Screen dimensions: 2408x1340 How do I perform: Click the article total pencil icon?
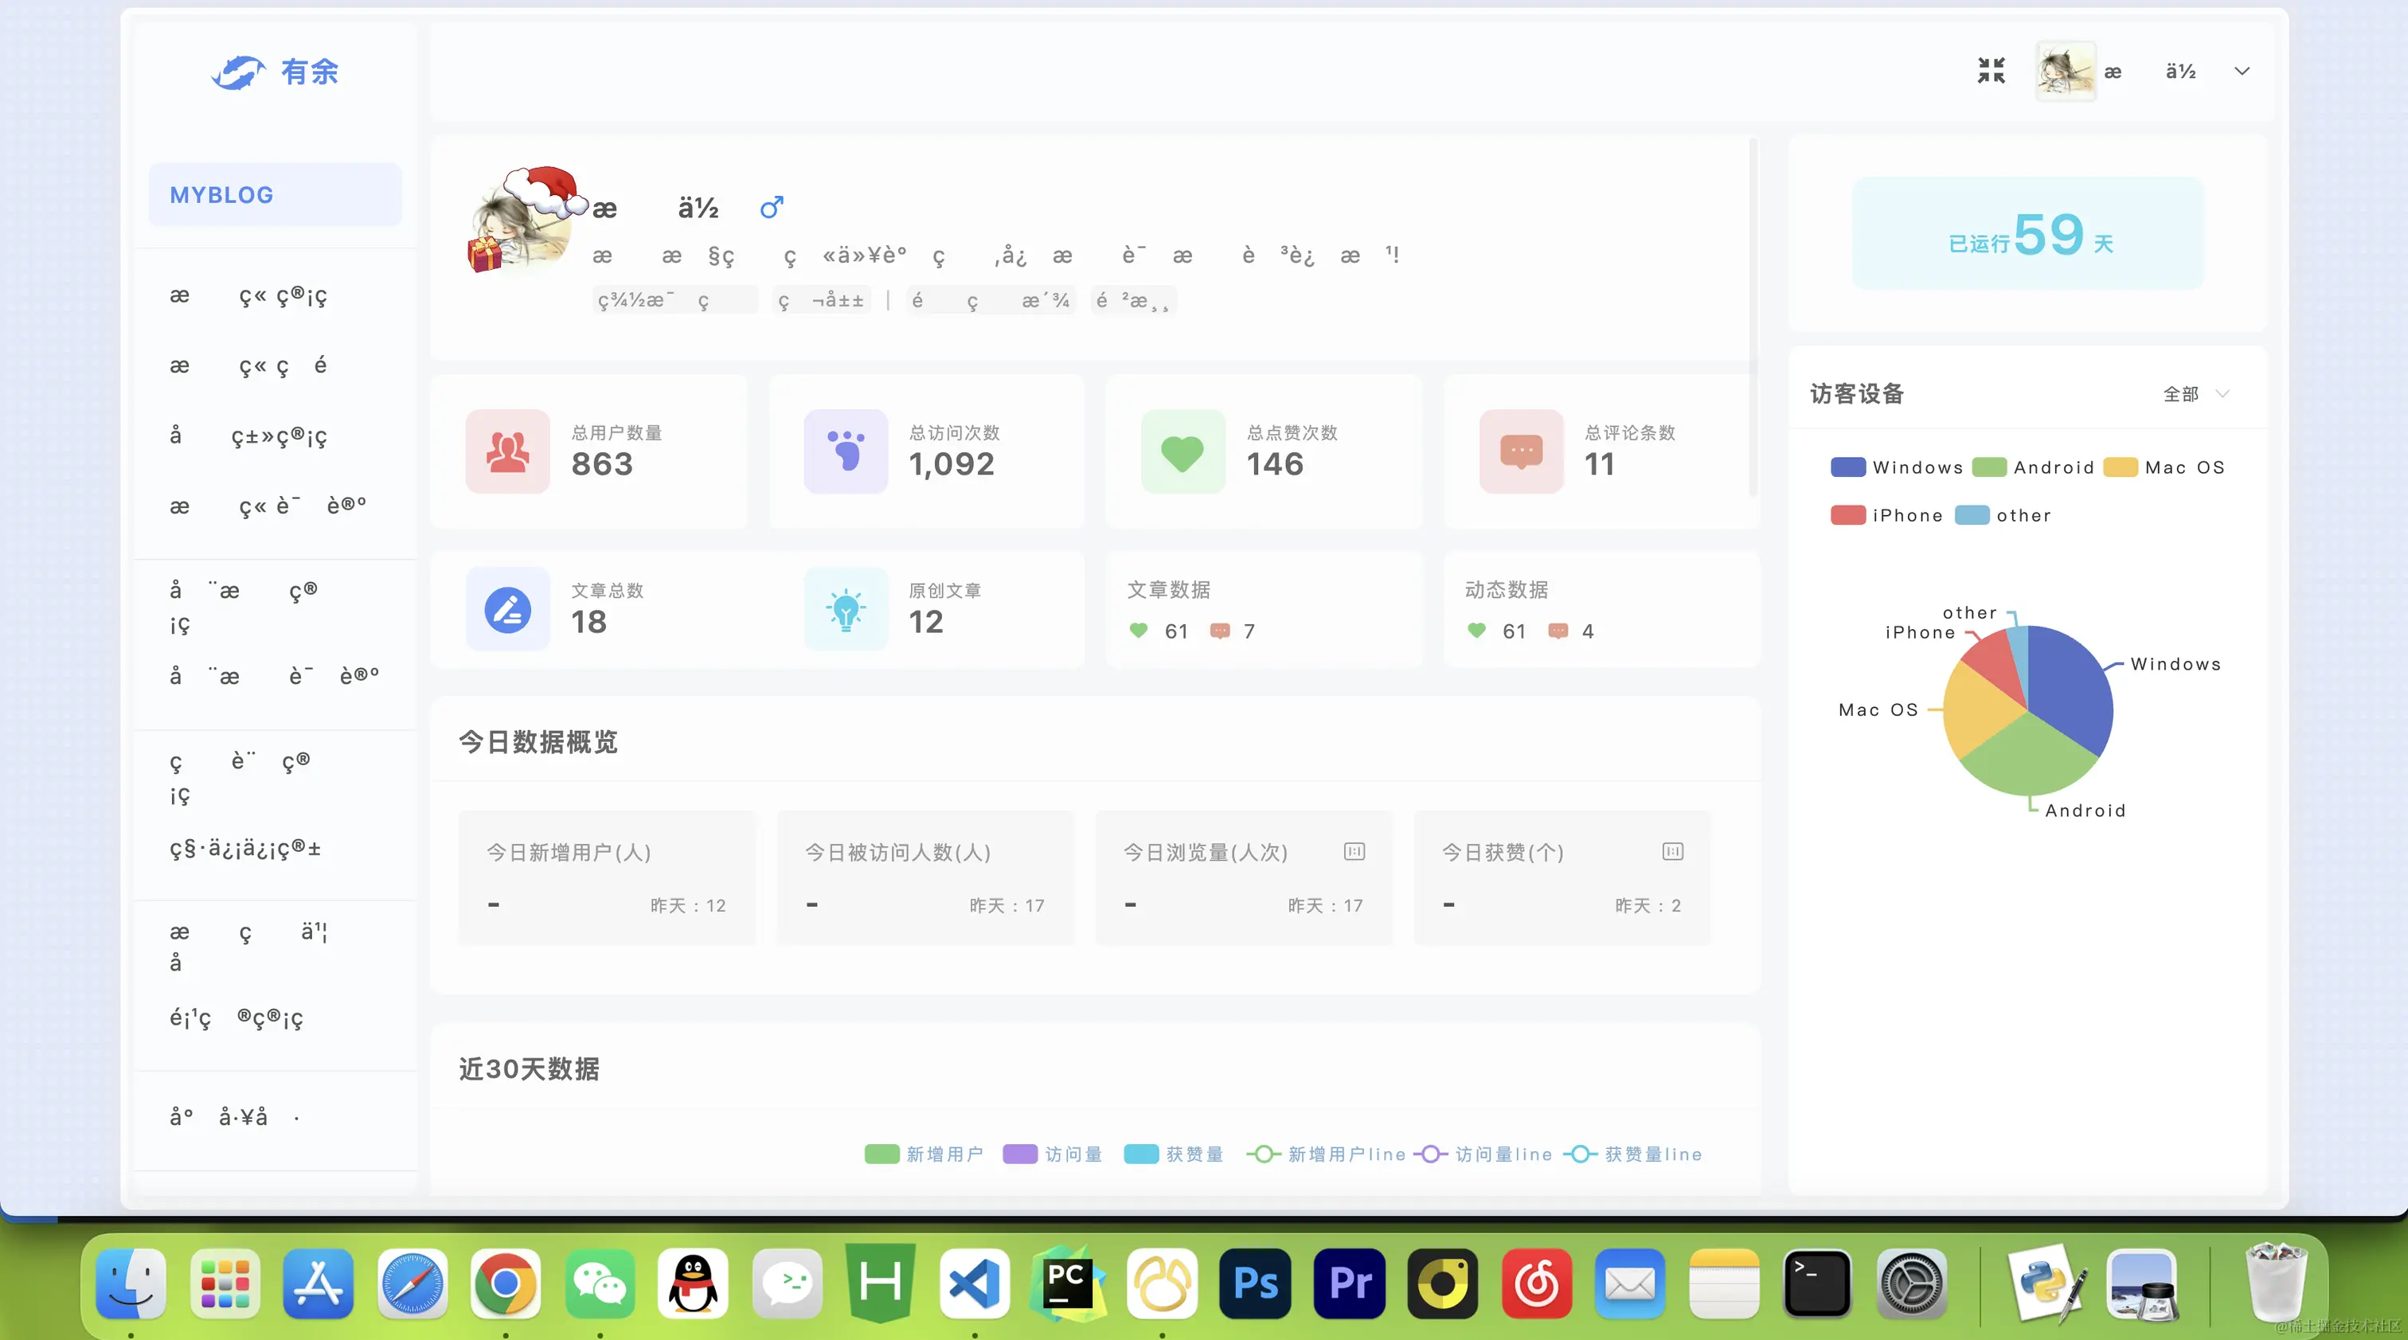tap(507, 610)
